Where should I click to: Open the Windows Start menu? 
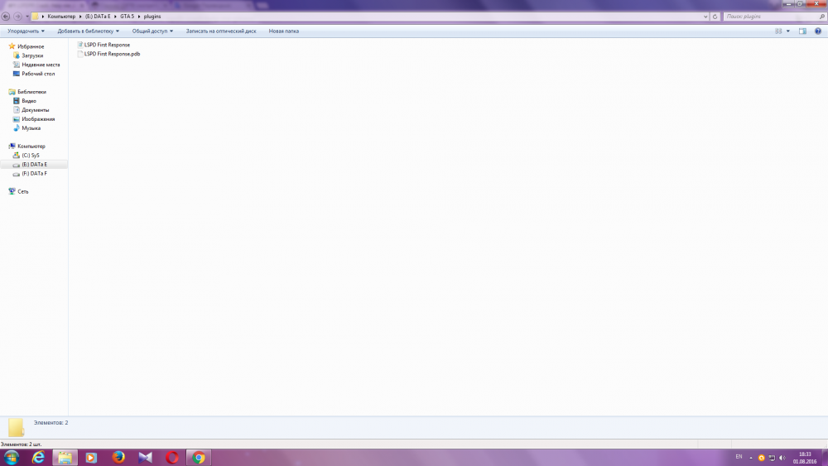pos(11,458)
